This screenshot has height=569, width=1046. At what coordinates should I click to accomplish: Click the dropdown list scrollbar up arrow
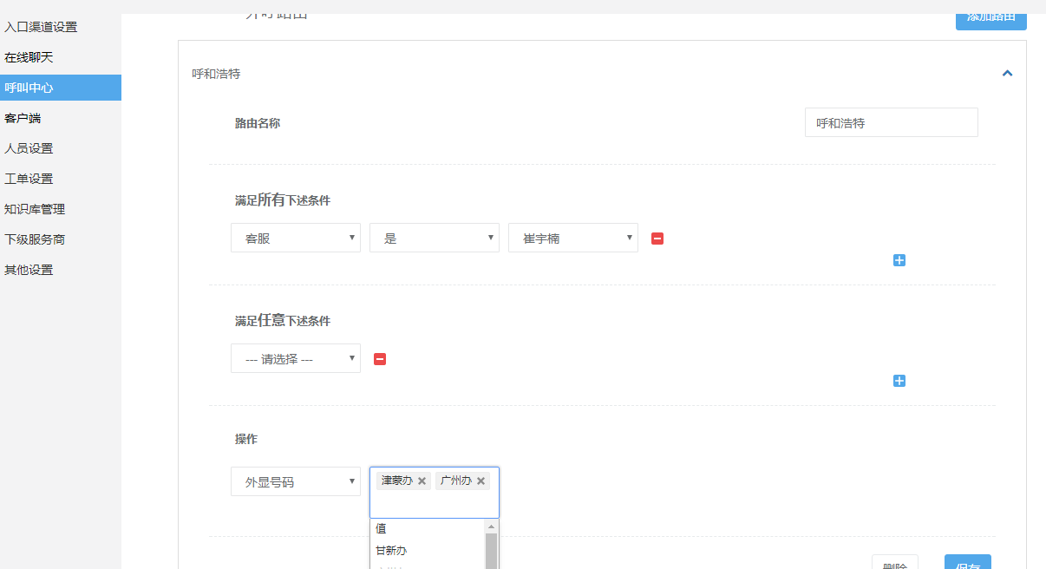tap(492, 526)
